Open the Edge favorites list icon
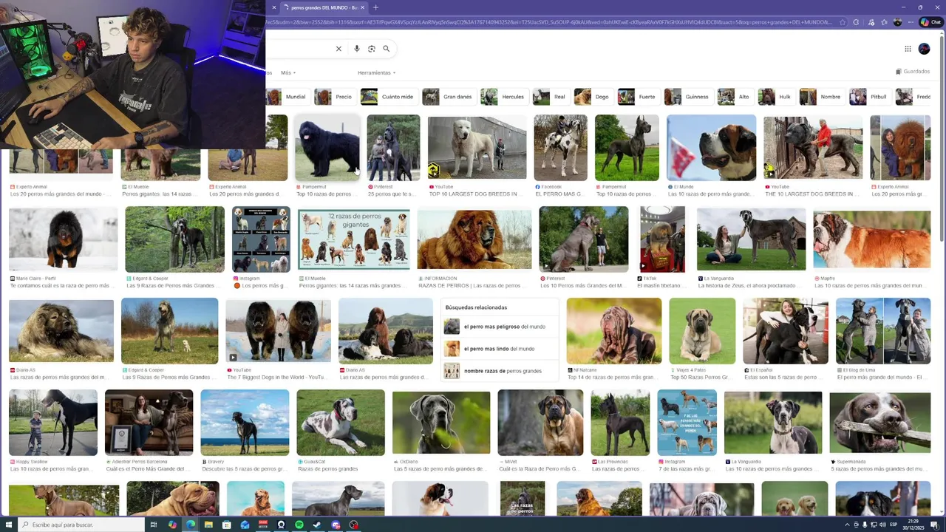This screenshot has height=532, width=946. [x=884, y=22]
